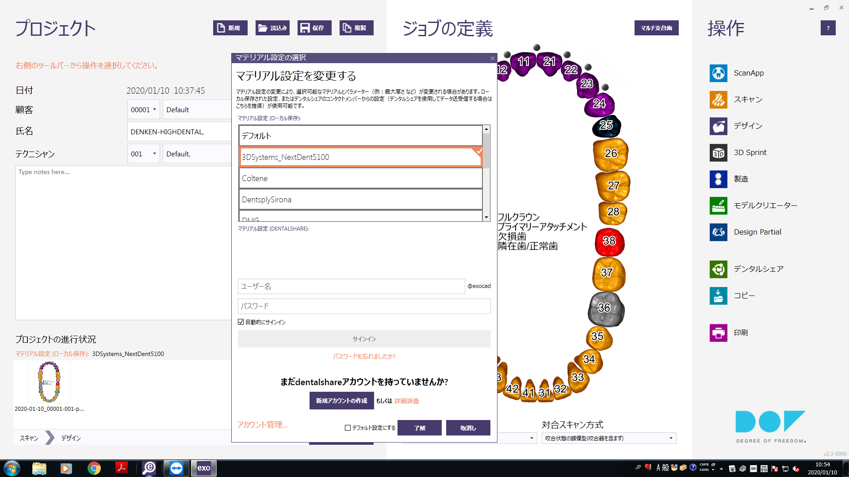Viewport: 849px width, 477px height.
Task: Select tooth 26 on the dental chart
Action: 611,154
